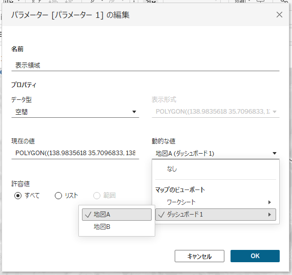This screenshot has height=275, width=292.
Task: Click the 許容値 label
Action: pyautogui.click(x=20, y=184)
